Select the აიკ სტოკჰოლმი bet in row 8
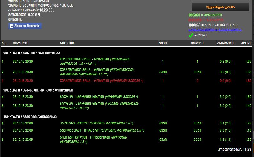Screen dimensions: 254x157 (x=94, y=139)
